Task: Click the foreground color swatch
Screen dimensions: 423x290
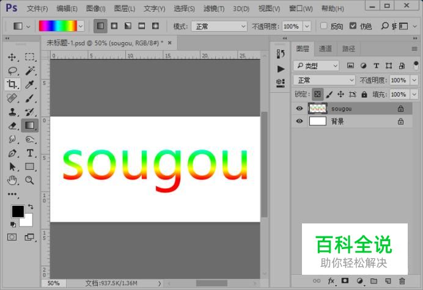Action: [x=18, y=211]
